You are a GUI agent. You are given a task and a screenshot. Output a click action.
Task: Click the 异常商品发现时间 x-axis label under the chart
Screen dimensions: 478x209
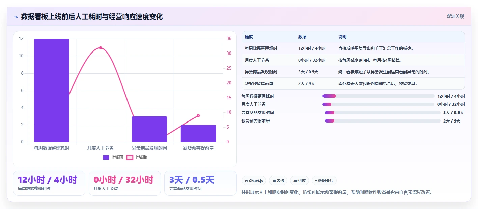coord(149,148)
